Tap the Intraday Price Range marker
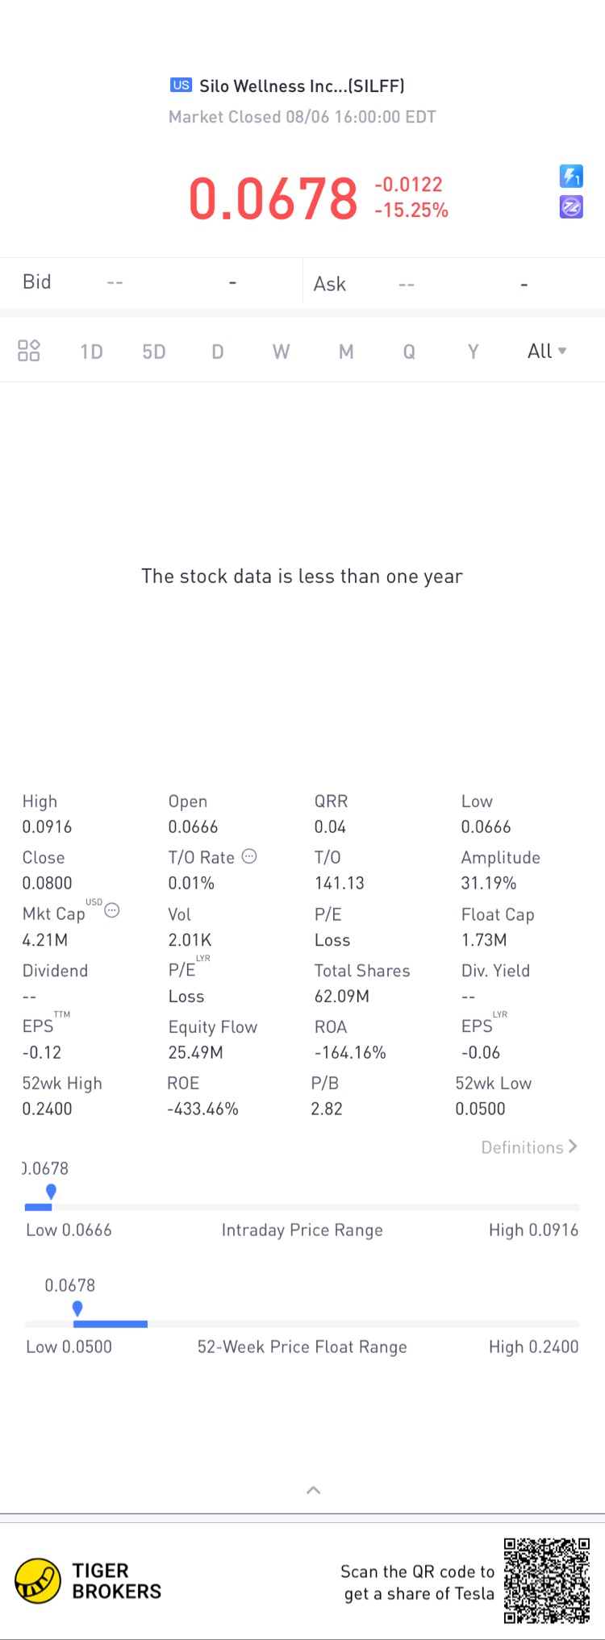 tap(52, 1192)
